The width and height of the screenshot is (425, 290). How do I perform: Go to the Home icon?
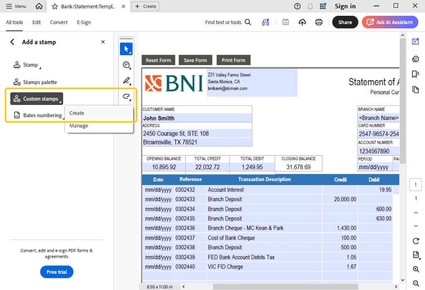coord(39,6)
